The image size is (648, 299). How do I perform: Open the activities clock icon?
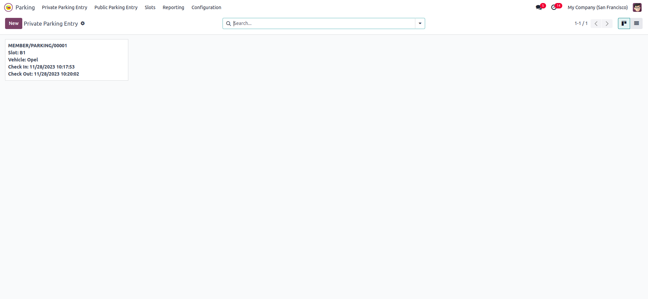tap(554, 7)
